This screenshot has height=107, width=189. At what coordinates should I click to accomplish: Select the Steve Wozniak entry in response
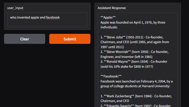click(x=134, y=54)
